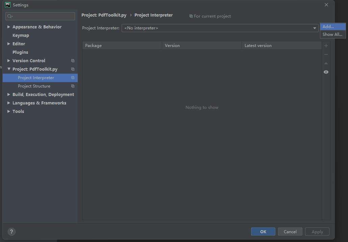Expand Build, Execution, Deployment section
Viewport: 348px width, 242px height.
point(9,95)
